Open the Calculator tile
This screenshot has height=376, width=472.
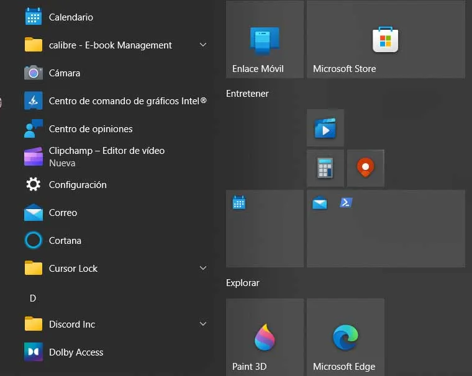tap(325, 168)
